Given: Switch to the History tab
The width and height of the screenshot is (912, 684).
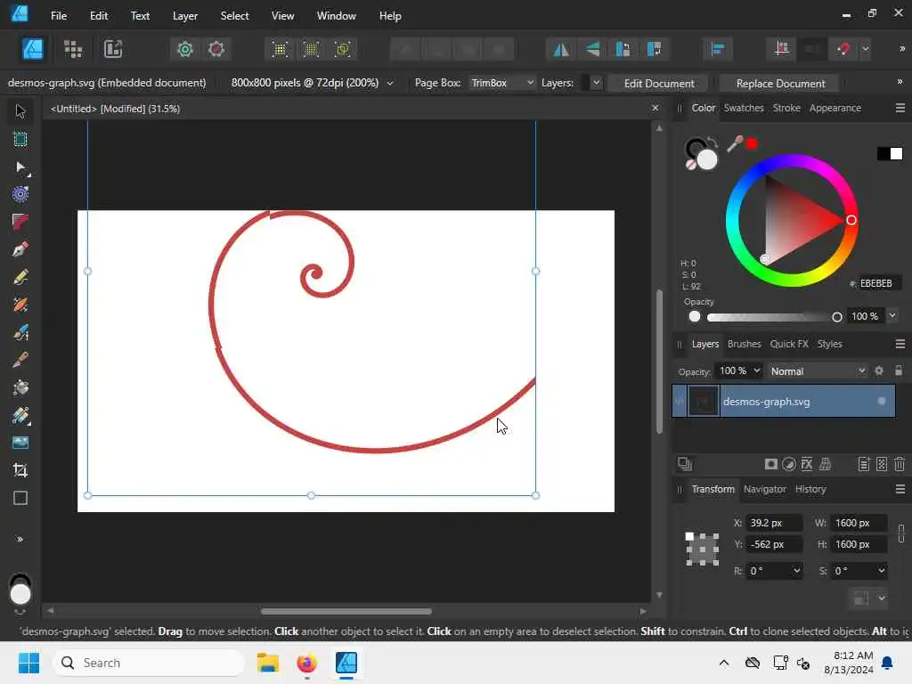Looking at the screenshot, I should point(810,489).
